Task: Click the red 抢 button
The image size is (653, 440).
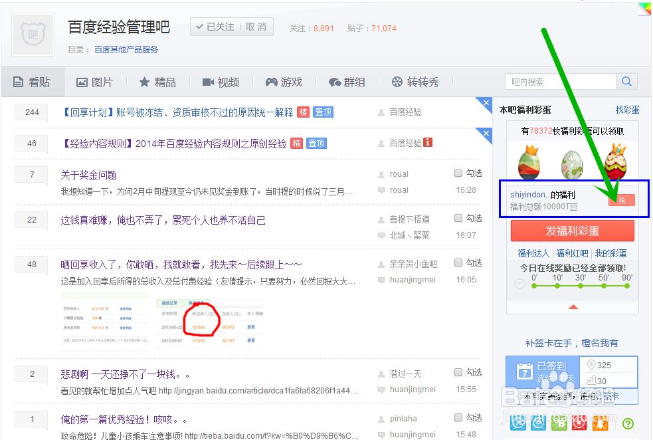Action: point(622,200)
